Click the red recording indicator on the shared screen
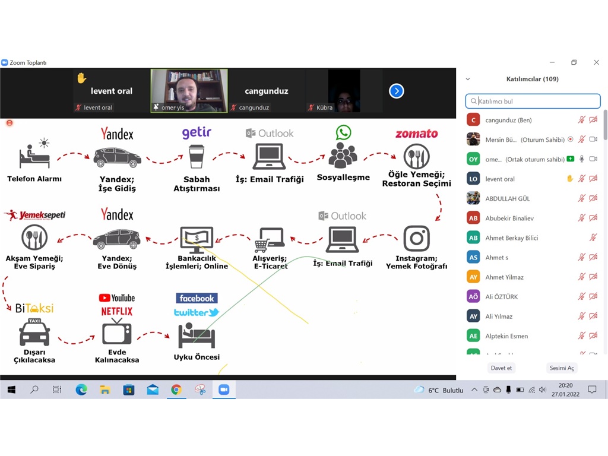This screenshot has height=456, width=608. (x=9, y=123)
